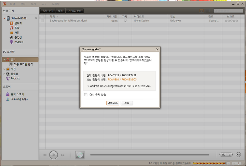This screenshot has width=246, height=166.
Task: Sort by 선호도 column header
Action: click(231, 16)
